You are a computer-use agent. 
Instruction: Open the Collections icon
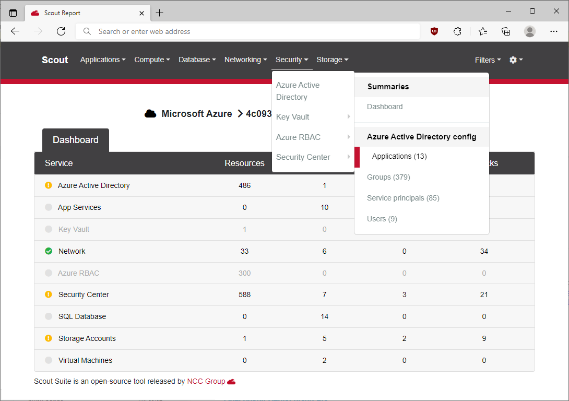click(x=506, y=31)
